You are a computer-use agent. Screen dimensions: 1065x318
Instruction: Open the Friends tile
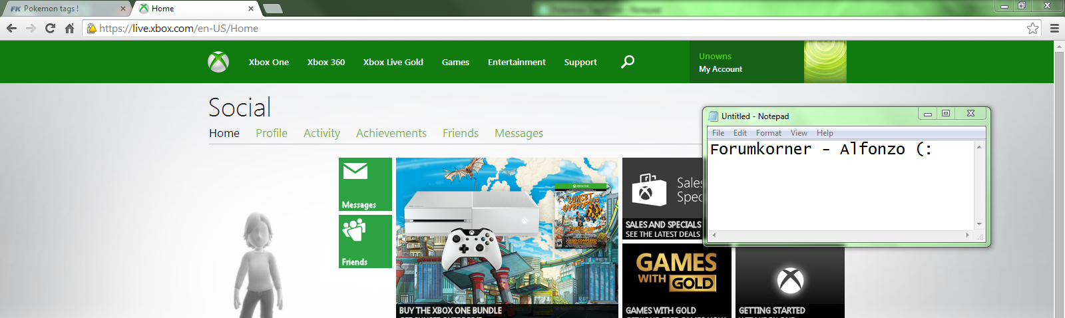(x=365, y=241)
